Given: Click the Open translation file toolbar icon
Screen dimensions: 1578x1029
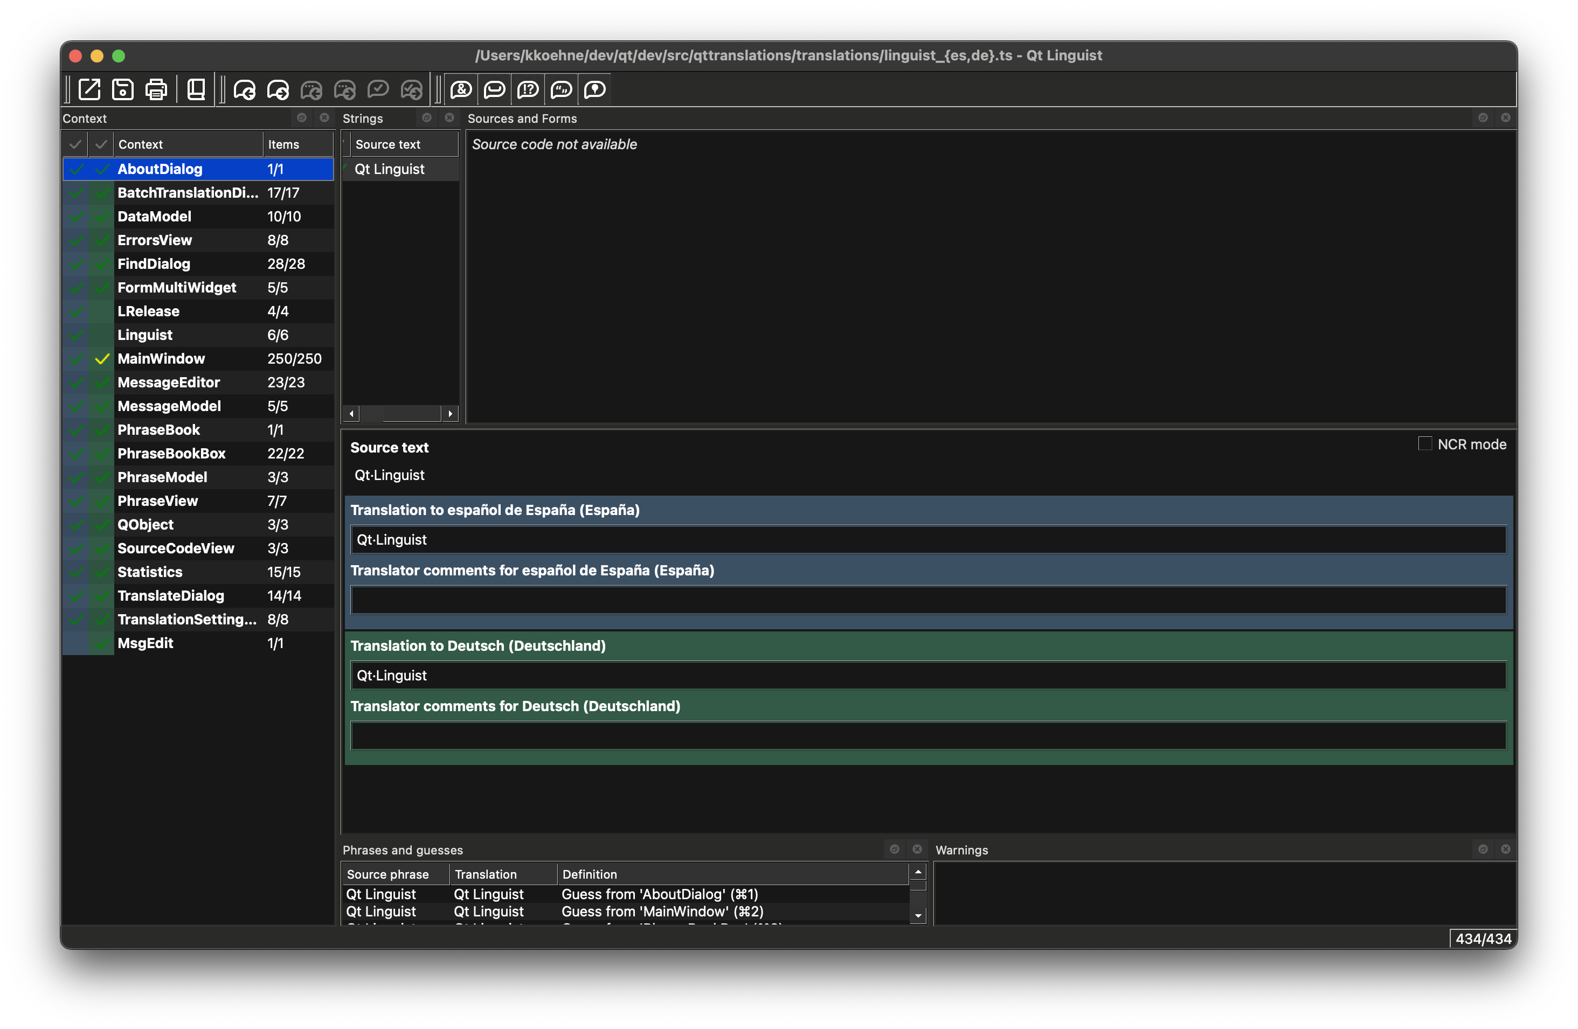Looking at the screenshot, I should [x=89, y=89].
